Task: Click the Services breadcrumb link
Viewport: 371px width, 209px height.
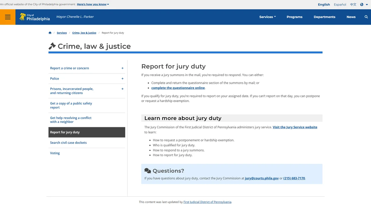Action: (62, 33)
